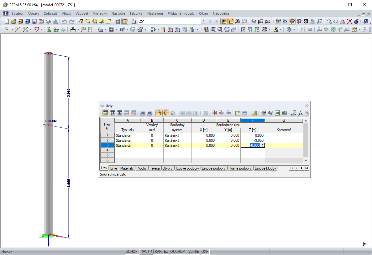Open the Tabulka menu

(136, 13)
